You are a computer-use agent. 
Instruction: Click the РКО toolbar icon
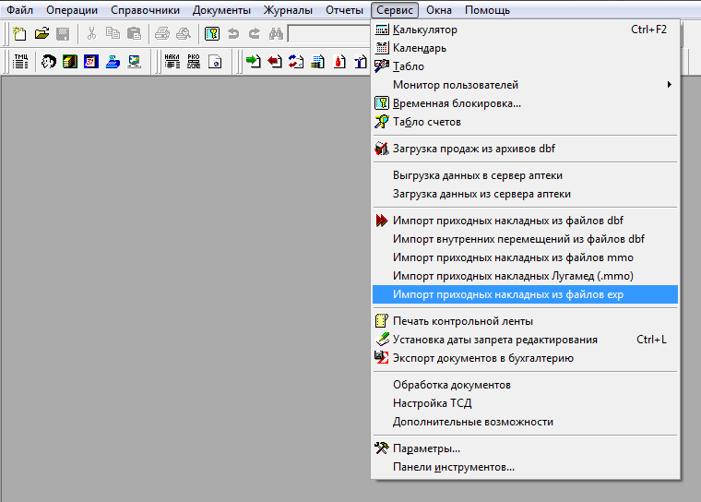(x=194, y=63)
